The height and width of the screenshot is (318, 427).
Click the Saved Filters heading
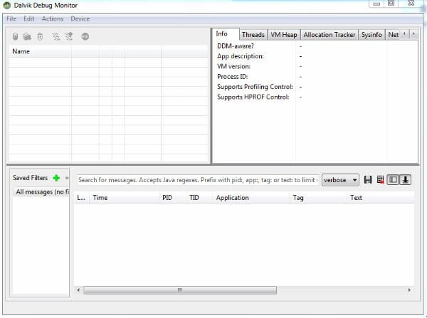(30, 178)
